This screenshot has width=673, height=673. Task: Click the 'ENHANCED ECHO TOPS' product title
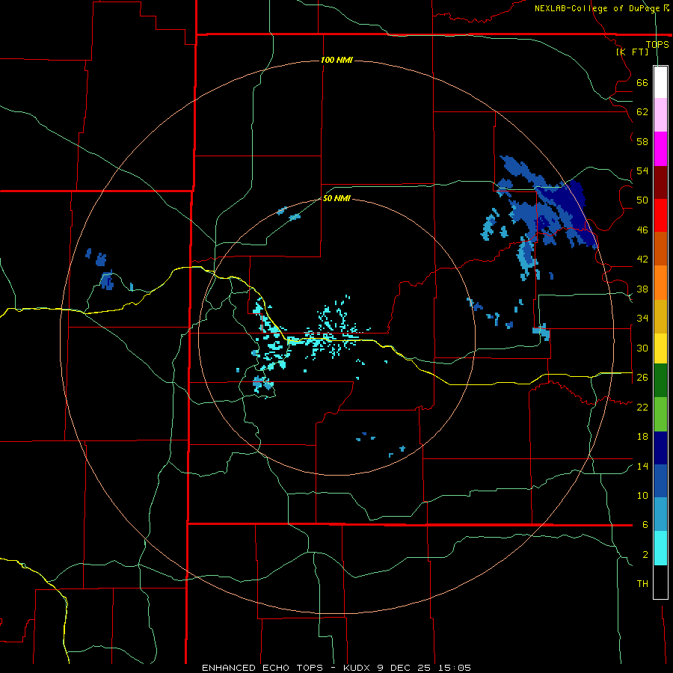[262, 668]
